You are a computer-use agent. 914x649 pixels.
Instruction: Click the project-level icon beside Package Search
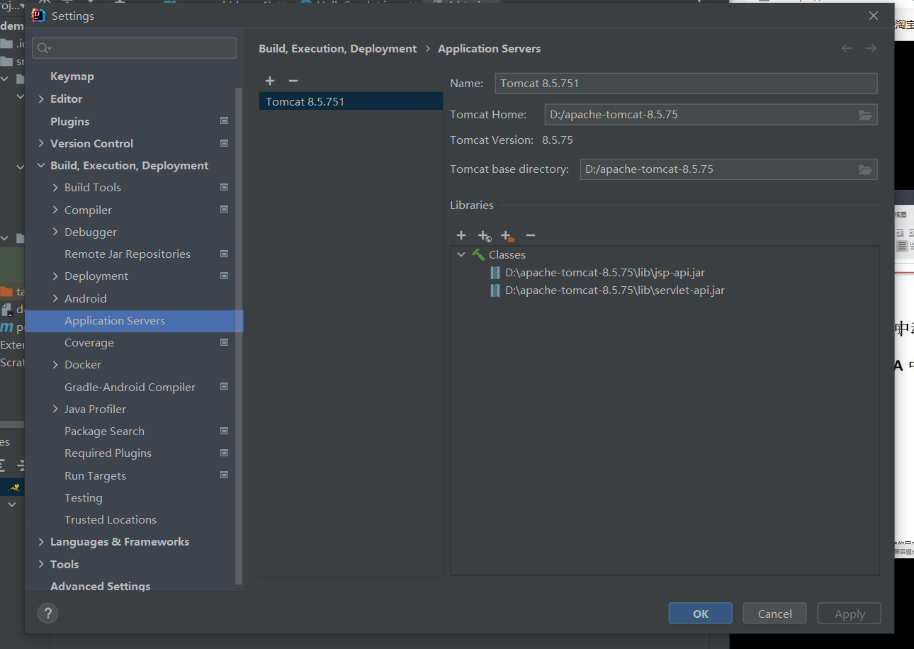pyautogui.click(x=225, y=431)
